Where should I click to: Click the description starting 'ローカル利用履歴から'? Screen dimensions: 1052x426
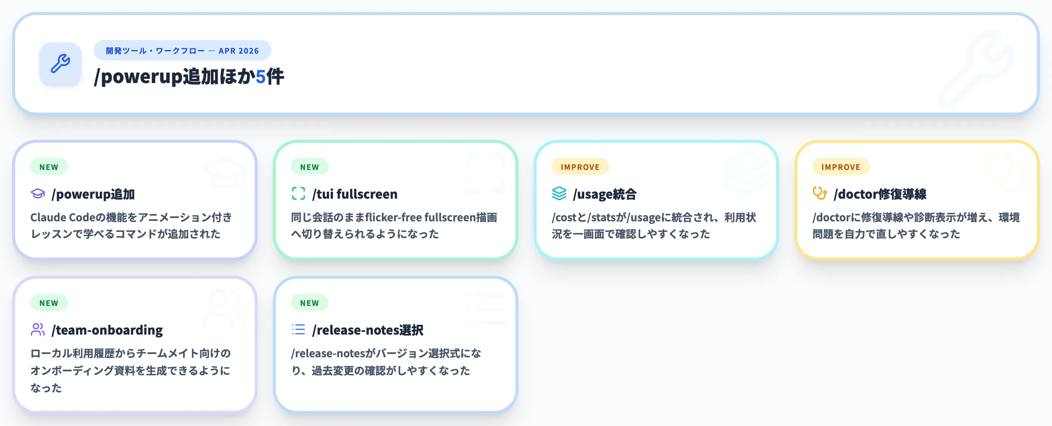coord(131,370)
